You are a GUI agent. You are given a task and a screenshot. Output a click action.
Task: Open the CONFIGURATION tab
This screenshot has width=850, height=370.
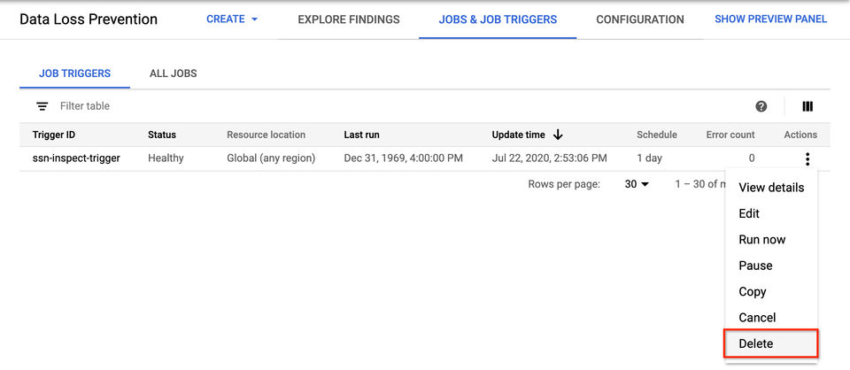(640, 19)
